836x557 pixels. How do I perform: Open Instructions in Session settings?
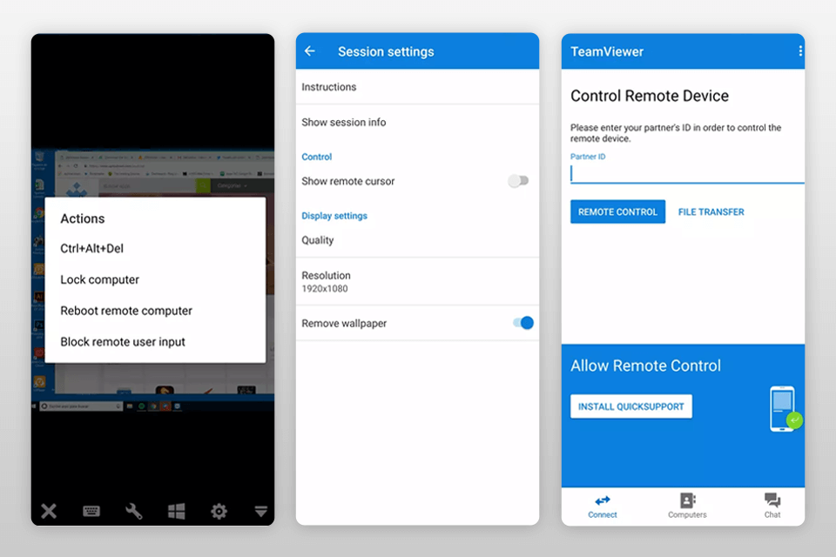coord(417,87)
